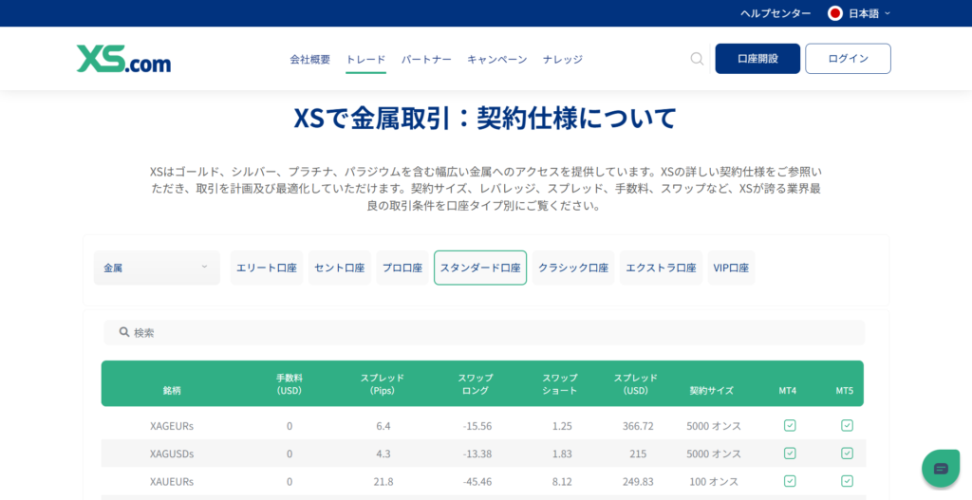Open the パートナー menu

coord(426,60)
